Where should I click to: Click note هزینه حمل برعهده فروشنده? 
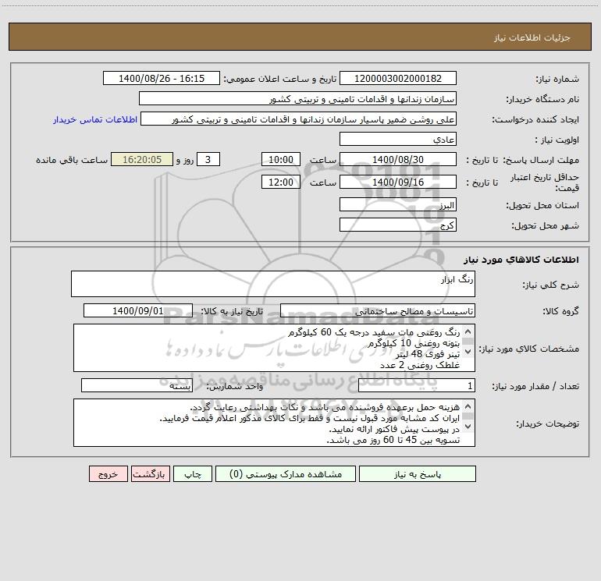pos(325,407)
